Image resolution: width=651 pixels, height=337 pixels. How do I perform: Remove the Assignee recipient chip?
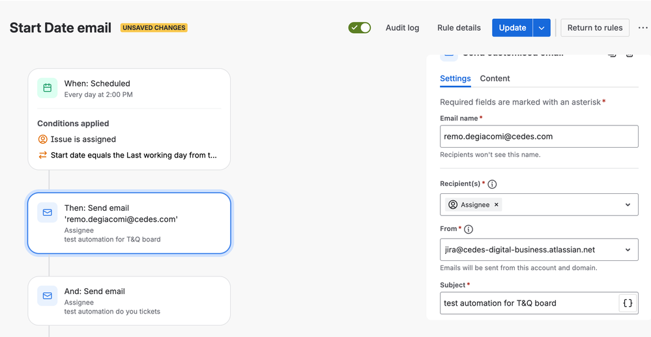pyautogui.click(x=496, y=205)
